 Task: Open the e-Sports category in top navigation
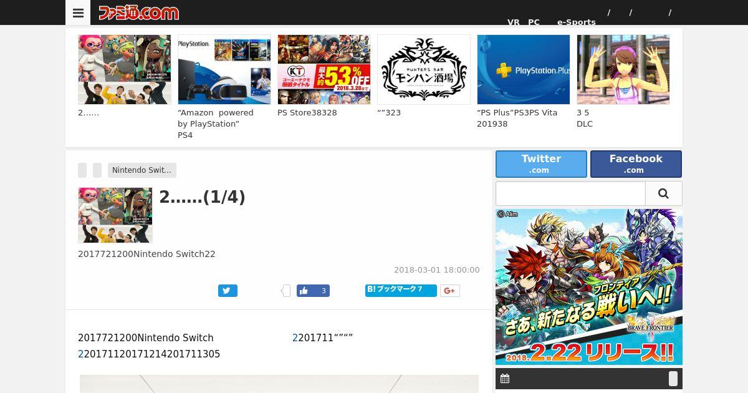coord(577,22)
